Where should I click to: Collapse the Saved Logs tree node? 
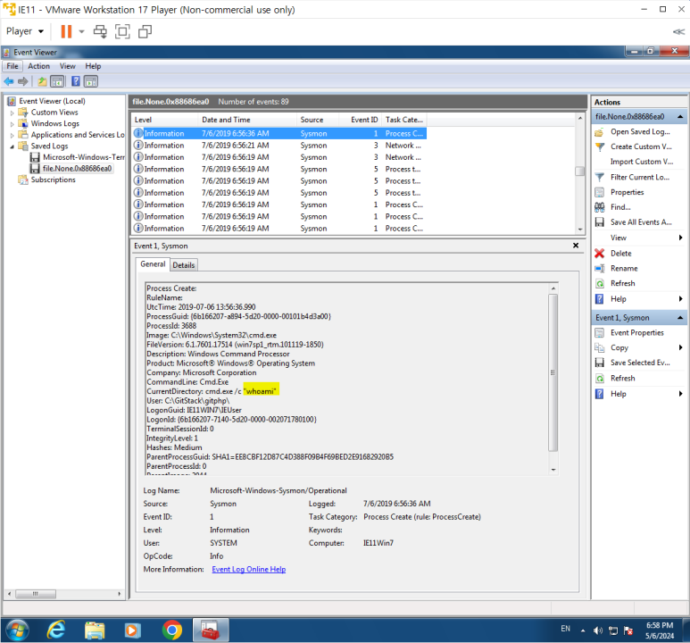[x=12, y=146]
